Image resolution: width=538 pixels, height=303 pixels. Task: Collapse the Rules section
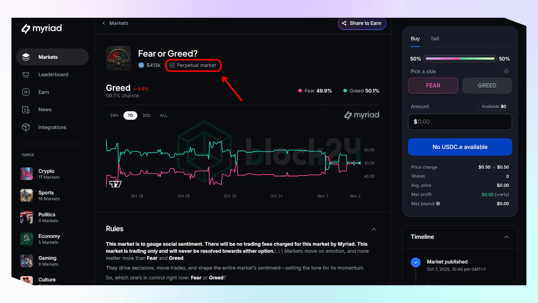374,229
